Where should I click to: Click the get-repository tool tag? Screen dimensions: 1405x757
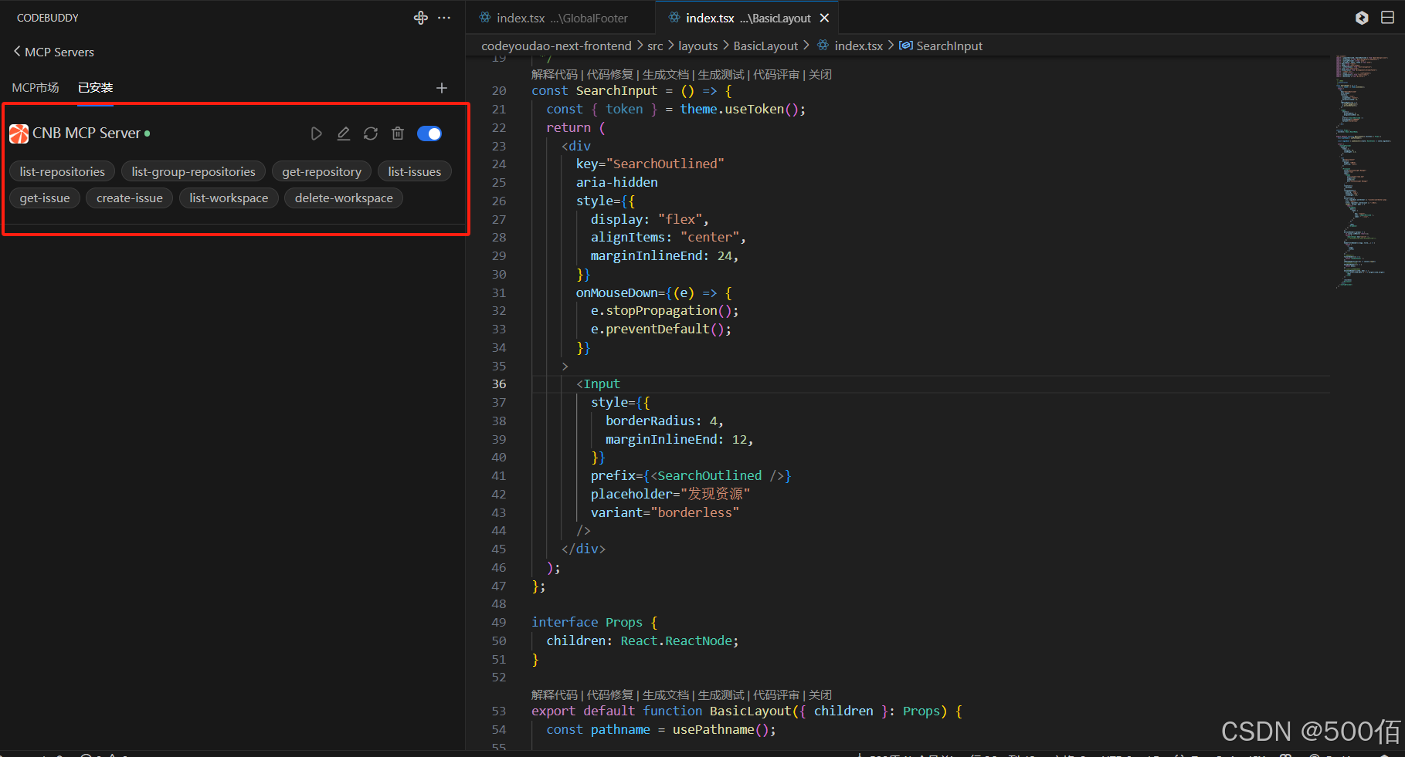tap(321, 171)
